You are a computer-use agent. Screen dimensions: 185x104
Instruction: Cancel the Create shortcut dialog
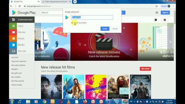tap(115, 29)
